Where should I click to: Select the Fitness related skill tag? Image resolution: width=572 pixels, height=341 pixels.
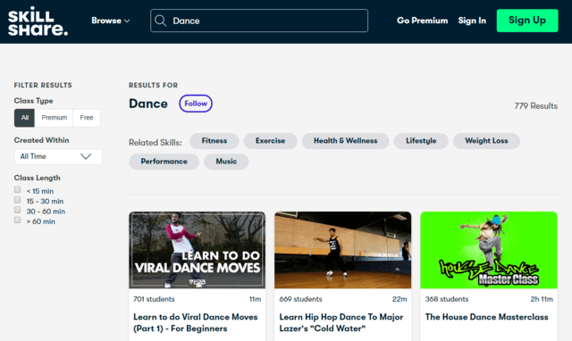[x=214, y=141]
